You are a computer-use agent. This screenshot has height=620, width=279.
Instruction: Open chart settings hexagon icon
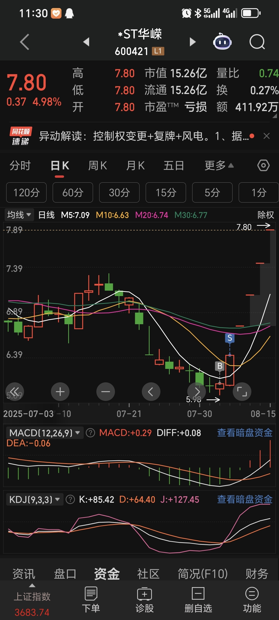(x=263, y=165)
